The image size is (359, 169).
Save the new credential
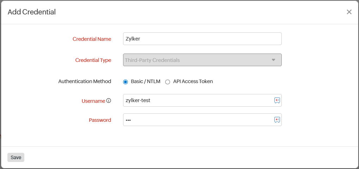point(16,157)
